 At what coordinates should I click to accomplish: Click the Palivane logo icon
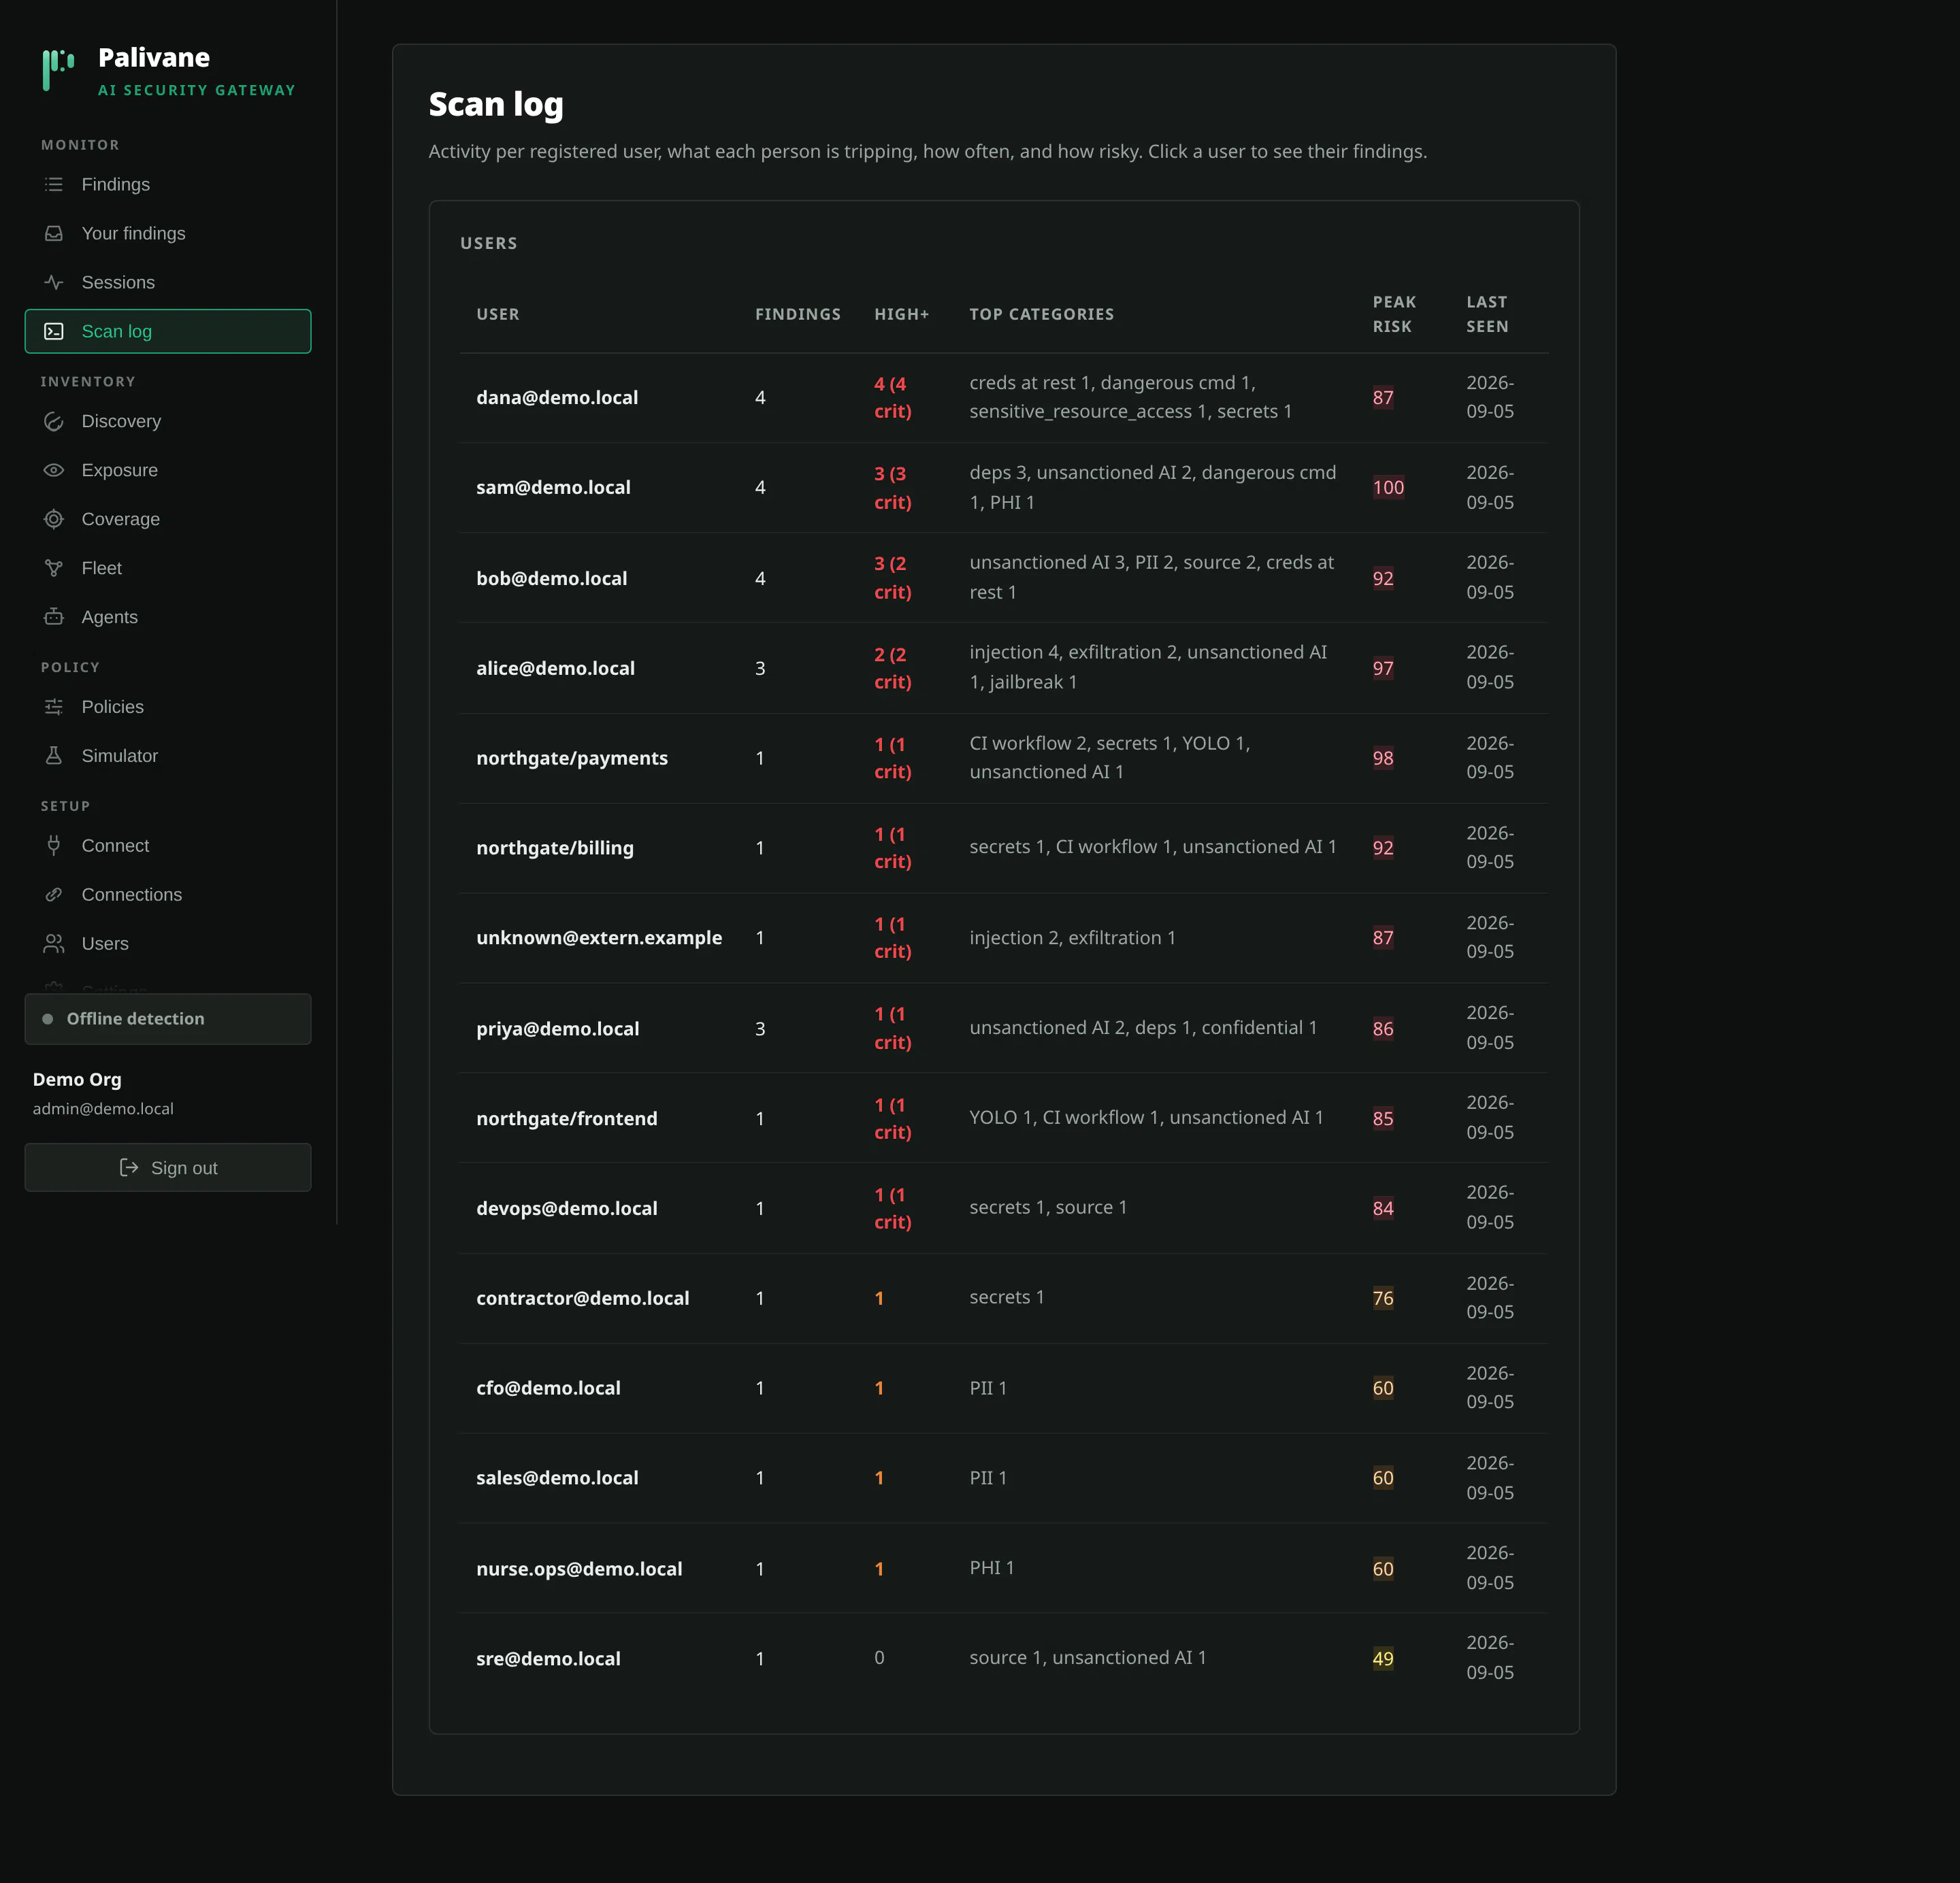point(58,70)
